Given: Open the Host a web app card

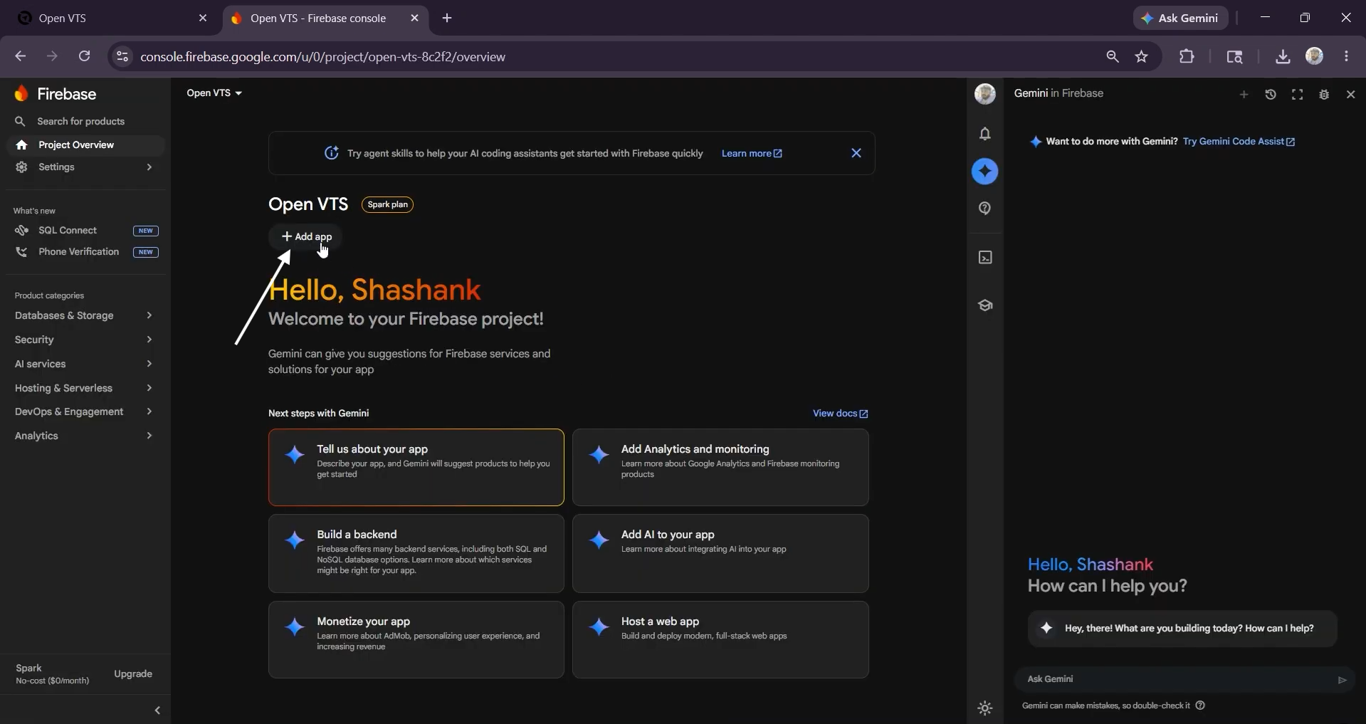Looking at the screenshot, I should point(720,640).
